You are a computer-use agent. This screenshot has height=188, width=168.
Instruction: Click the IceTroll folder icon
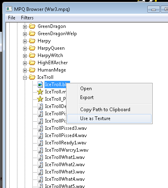(32, 77)
